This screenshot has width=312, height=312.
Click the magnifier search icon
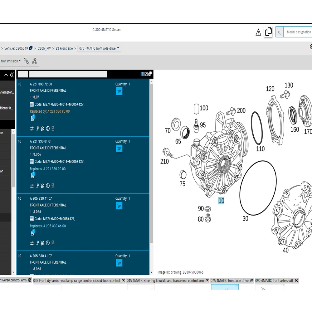click(279, 32)
